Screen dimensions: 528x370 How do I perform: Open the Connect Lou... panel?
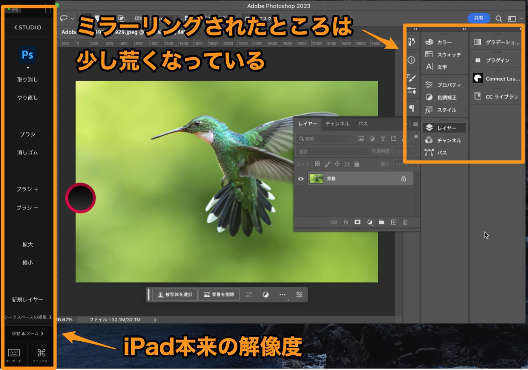coord(497,78)
